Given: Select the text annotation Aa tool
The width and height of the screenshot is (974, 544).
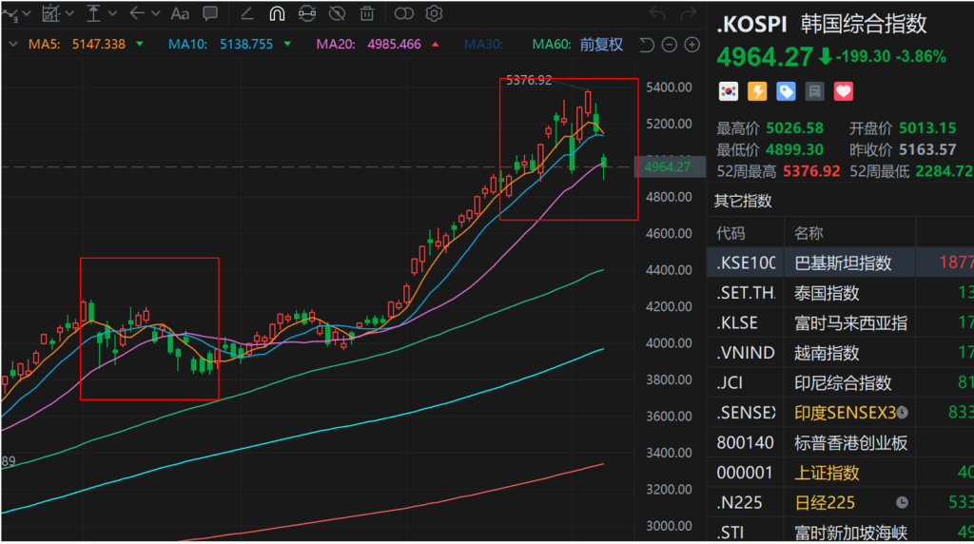Looking at the screenshot, I should click(180, 13).
